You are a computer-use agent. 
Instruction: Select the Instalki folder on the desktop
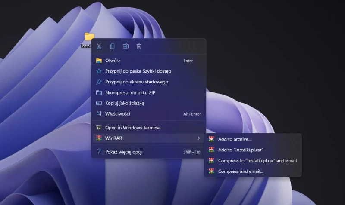(88, 40)
